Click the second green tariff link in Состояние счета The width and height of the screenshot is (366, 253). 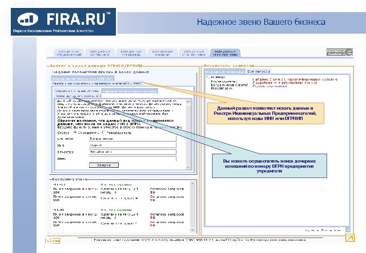click(116, 210)
